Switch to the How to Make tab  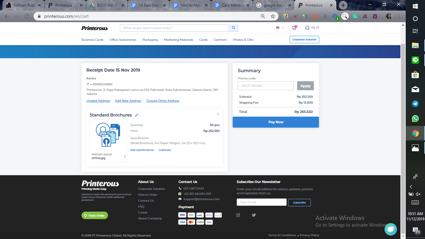coord(190,5)
